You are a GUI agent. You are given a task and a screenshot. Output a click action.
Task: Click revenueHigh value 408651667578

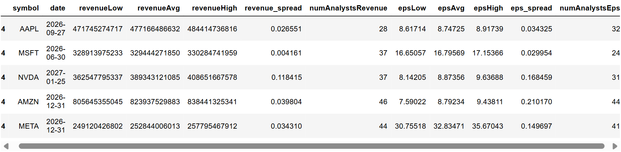point(212,77)
